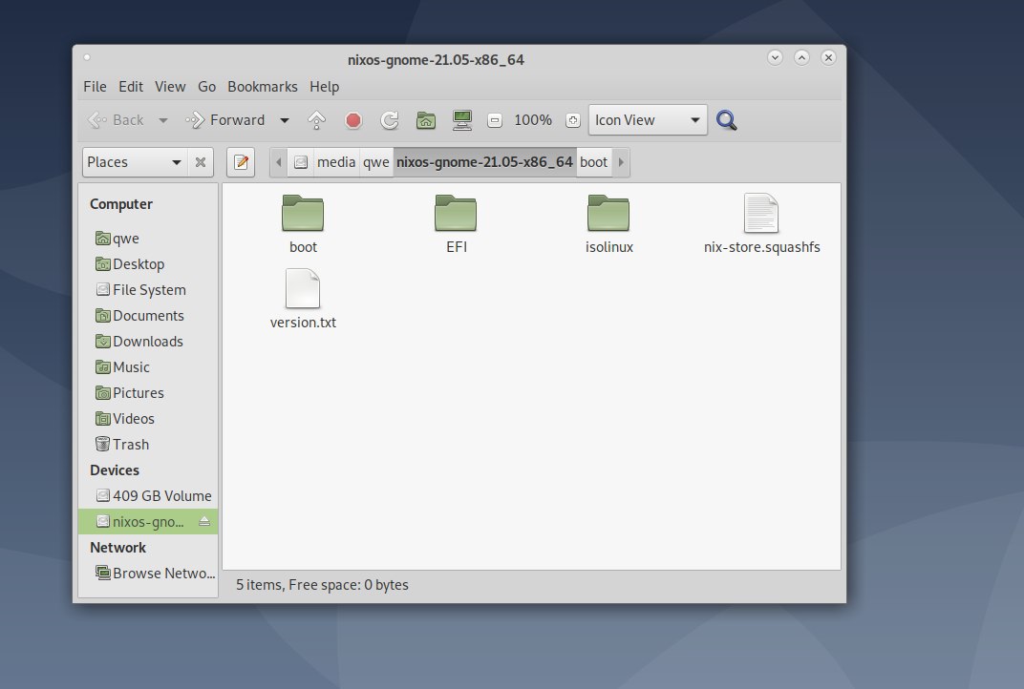Image resolution: width=1024 pixels, height=689 pixels.
Task: Navigate to boot in path bar
Action: [593, 162]
